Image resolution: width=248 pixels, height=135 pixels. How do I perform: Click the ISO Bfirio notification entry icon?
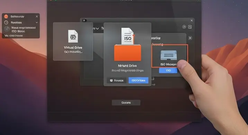pyautogui.click(x=7, y=29)
